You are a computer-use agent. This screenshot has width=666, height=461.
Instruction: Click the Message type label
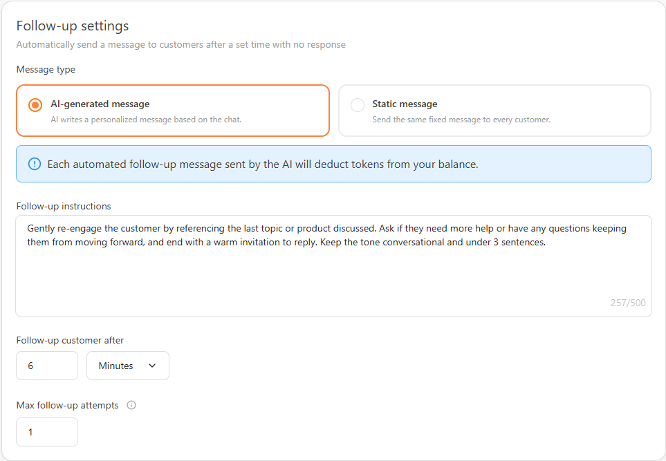click(x=46, y=69)
